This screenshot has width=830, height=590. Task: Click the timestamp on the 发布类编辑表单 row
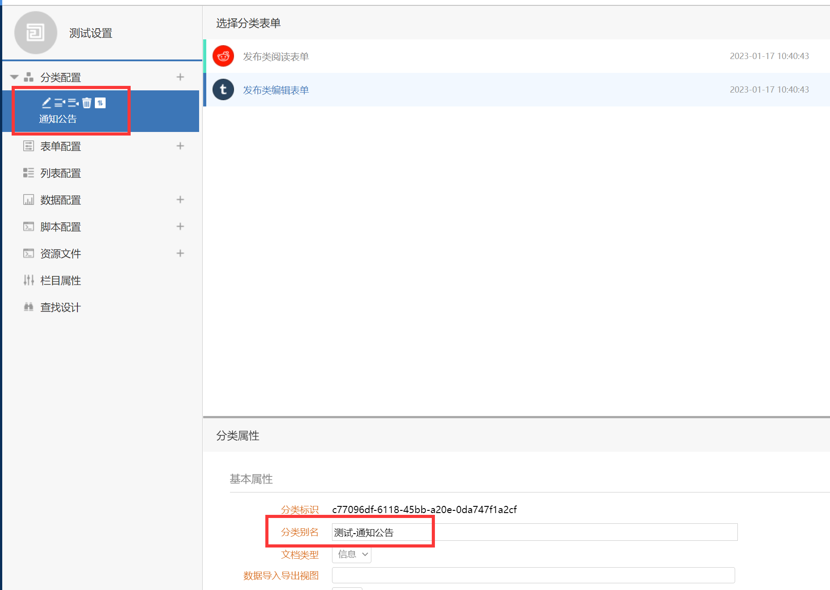[x=769, y=89]
